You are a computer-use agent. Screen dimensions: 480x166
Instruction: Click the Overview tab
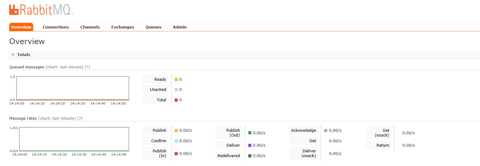(x=21, y=27)
